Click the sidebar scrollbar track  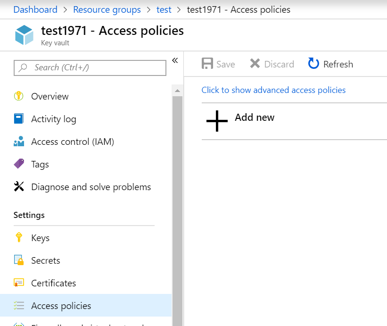177,211
